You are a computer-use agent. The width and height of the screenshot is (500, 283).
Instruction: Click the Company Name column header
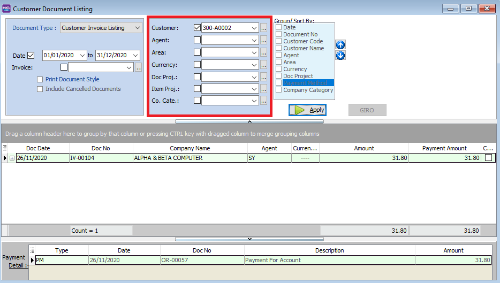pos(190,148)
